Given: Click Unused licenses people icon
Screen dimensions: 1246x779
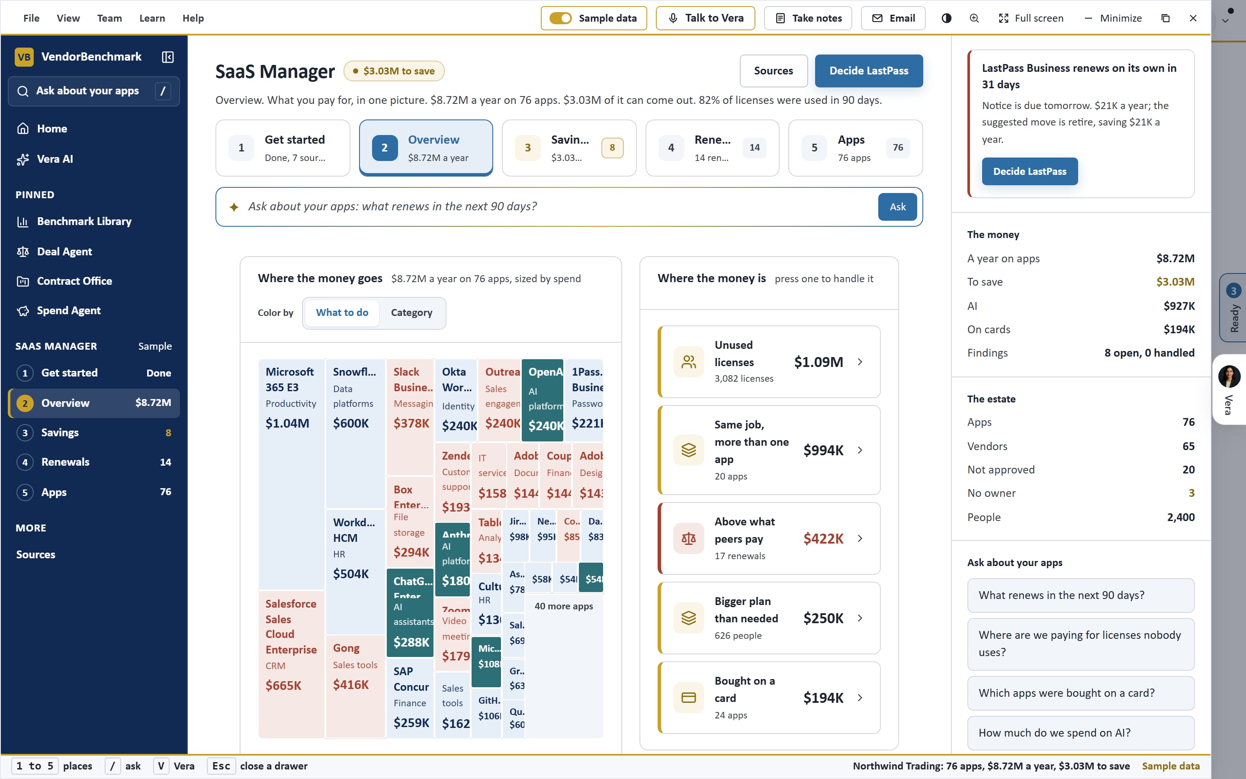Looking at the screenshot, I should (x=688, y=362).
